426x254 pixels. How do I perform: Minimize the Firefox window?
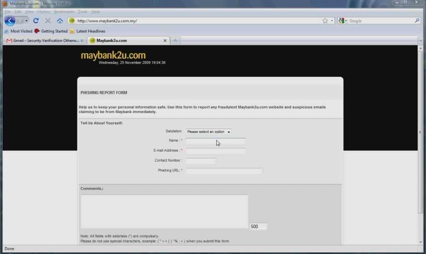coord(397,2)
